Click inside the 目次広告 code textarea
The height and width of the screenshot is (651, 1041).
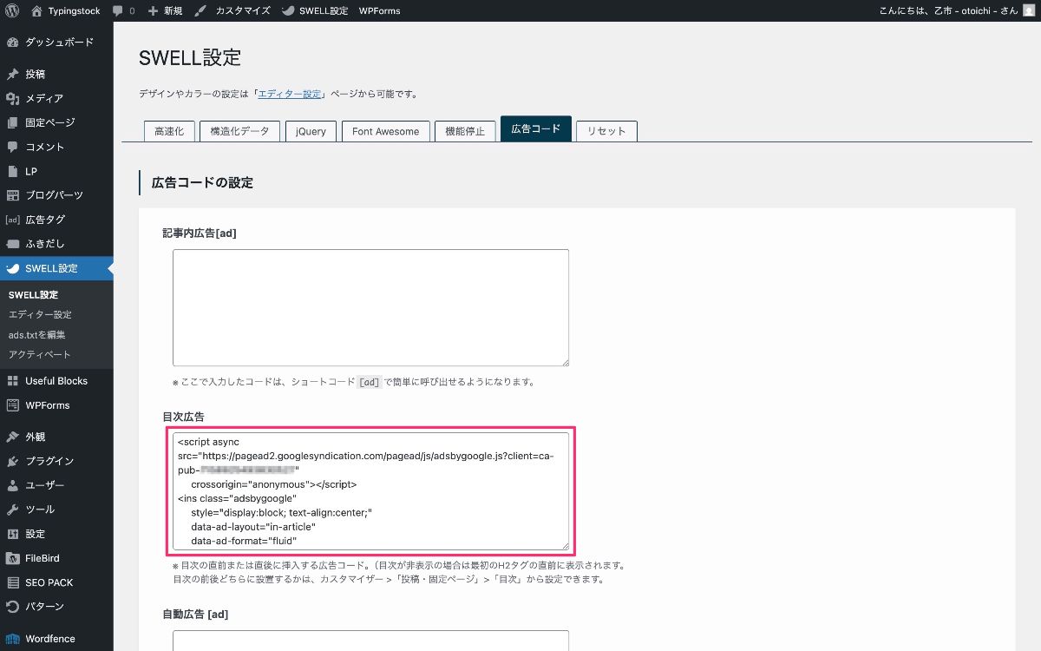pyautogui.click(x=370, y=491)
